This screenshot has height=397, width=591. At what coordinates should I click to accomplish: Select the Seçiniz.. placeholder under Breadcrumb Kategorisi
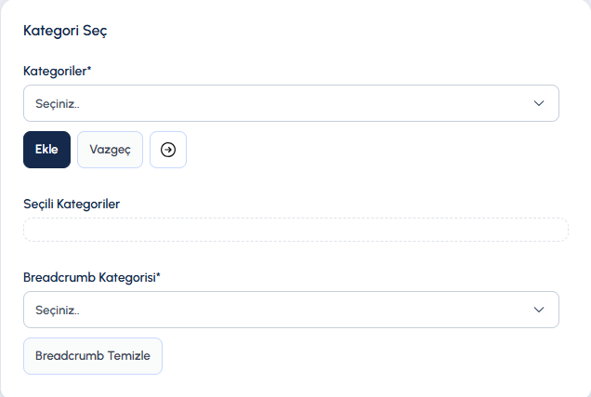pyautogui.click(x=58, y=311)
